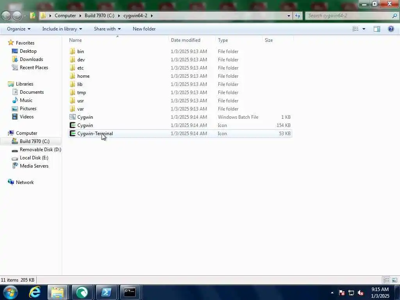The height and width of the screenshot is (300, 400).
Task: Open the Windows Start orb
Action: pos(11,292)
